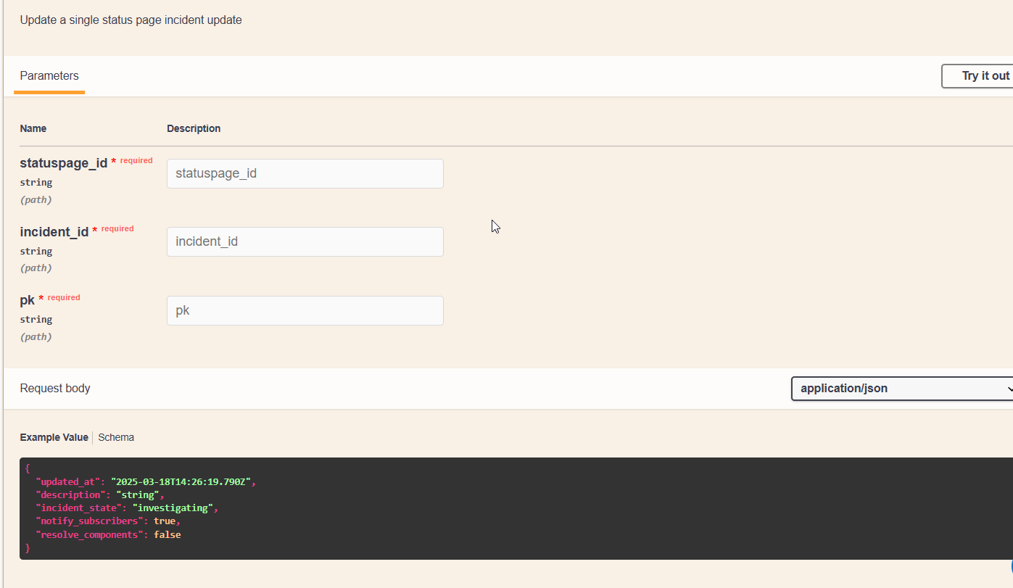
Task: Focus the statuspage_id input field
Action: (x=305, y=174)
